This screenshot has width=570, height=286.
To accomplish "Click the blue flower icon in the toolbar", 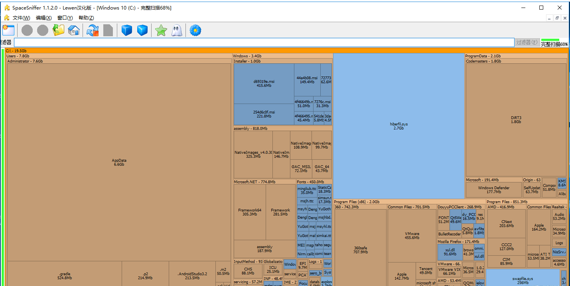I will (x=195, y=30).
